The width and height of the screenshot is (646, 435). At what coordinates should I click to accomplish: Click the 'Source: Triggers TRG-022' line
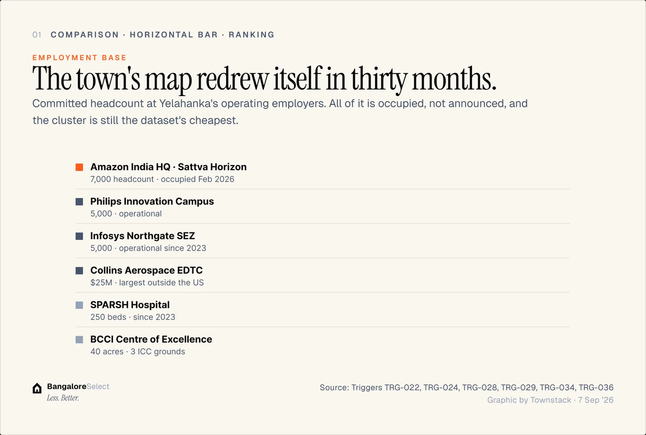[467, 388]
